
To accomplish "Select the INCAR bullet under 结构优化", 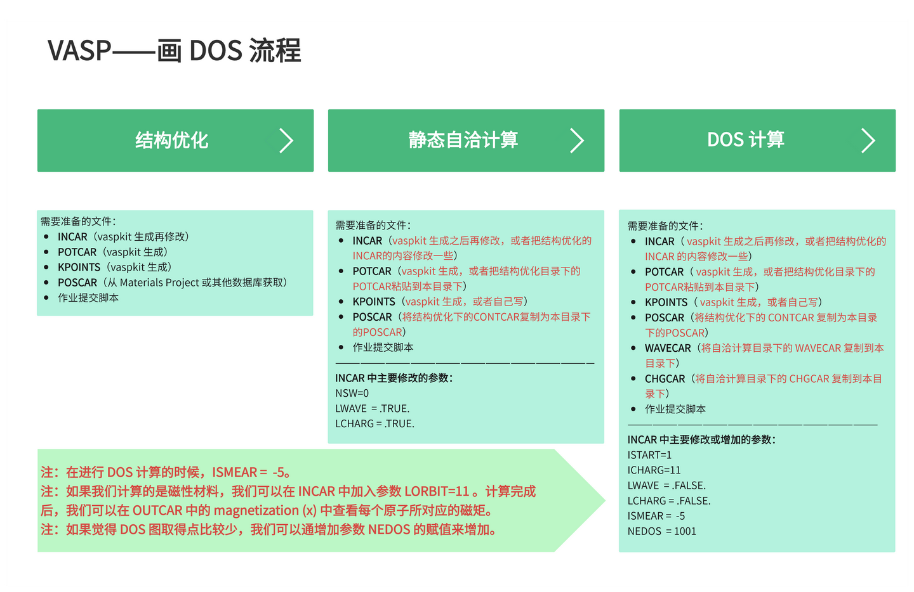I will [x=72, y=236].
